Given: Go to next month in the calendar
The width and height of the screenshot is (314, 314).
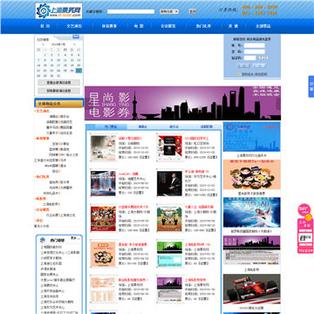Looking at the screenshot, I should point(74,44).
